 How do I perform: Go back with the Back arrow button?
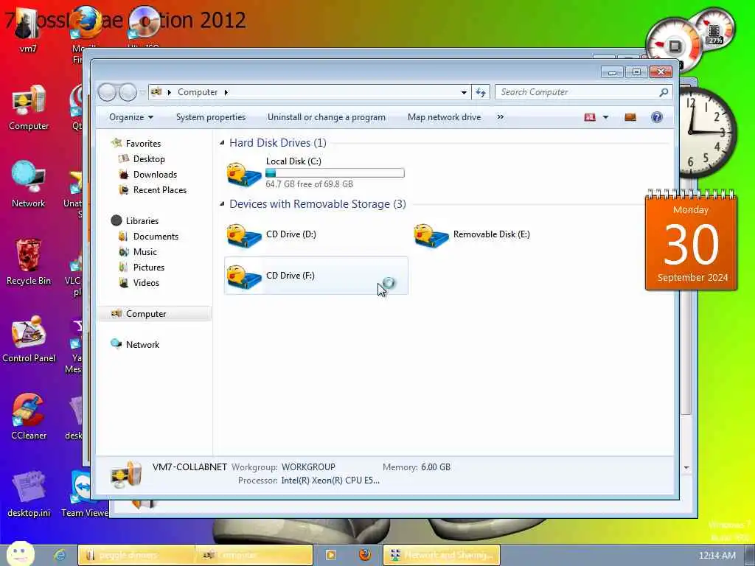107,92
